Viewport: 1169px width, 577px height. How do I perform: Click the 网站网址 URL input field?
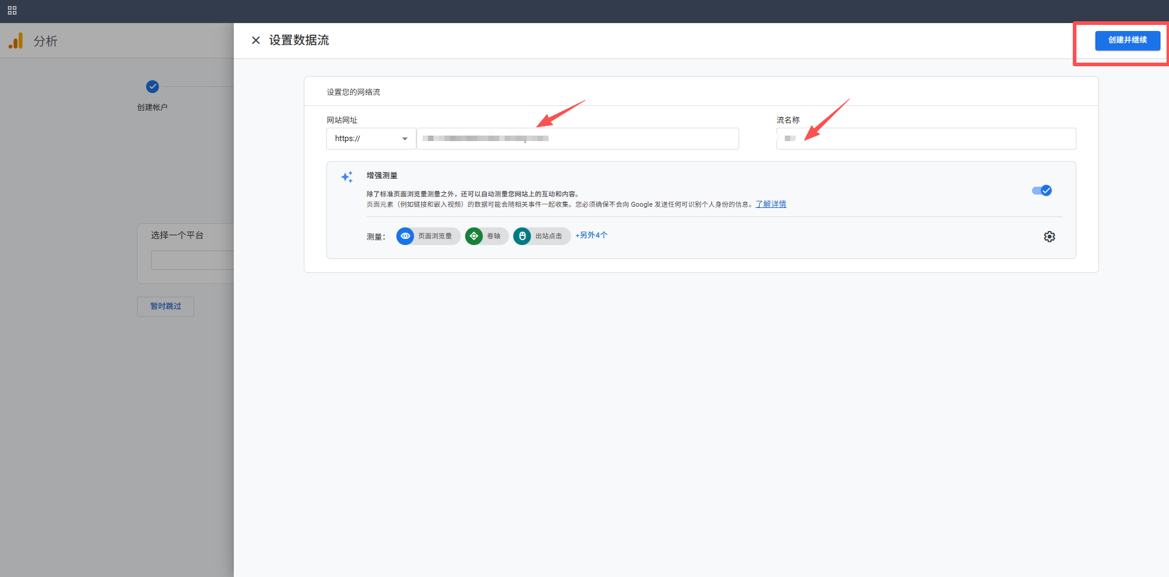tap(577, 139)
